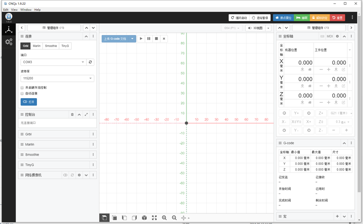
Task: Increase X work position with plus
Action: (x=329, y=69)
